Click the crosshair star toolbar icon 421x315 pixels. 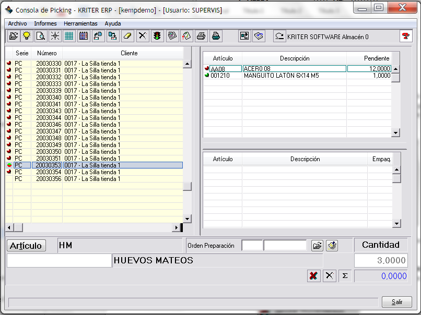(x=55, y=36)
